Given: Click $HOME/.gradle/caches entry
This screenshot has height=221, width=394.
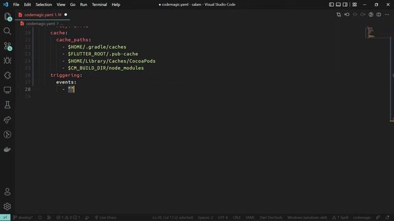Looking at the screenshot, I should (97, 47).
